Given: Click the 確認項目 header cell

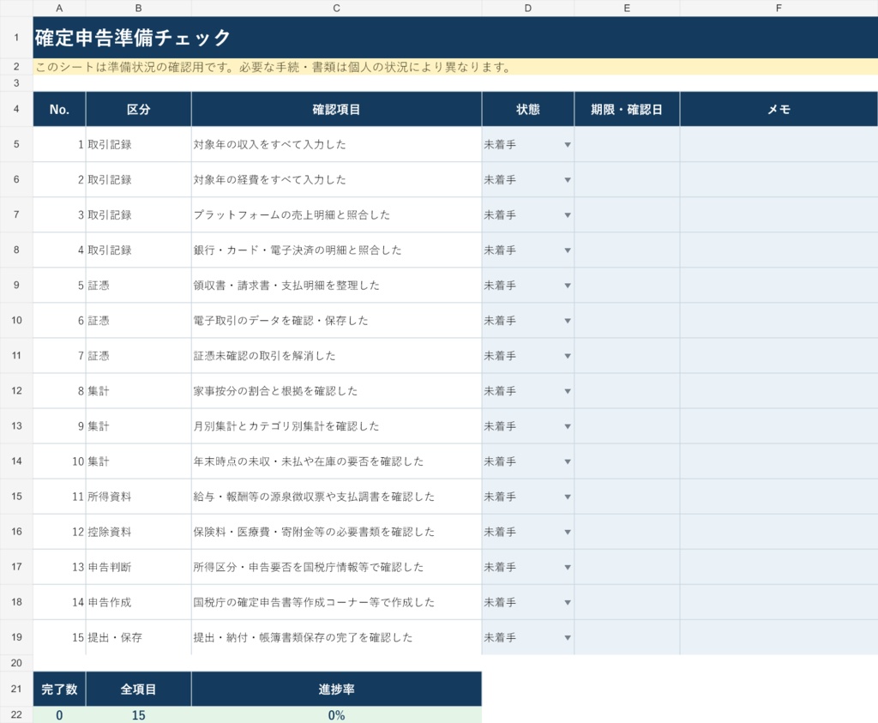Looking at the screenshot, I should click(336, 109).
